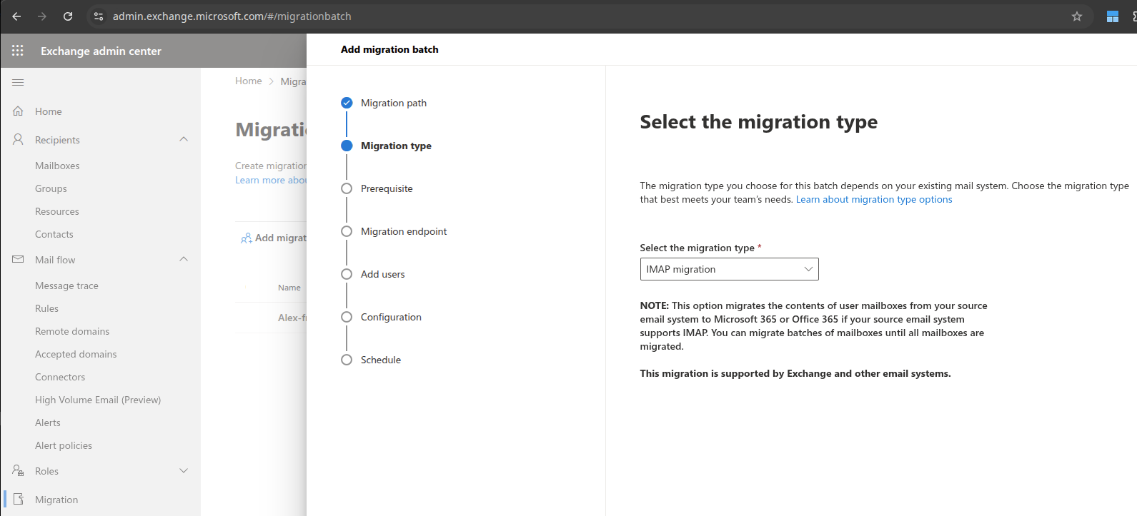The height and width of the screenshot is (516, 1137).
Task: Click the Prerequisite step circle
Action: (347, 188)
